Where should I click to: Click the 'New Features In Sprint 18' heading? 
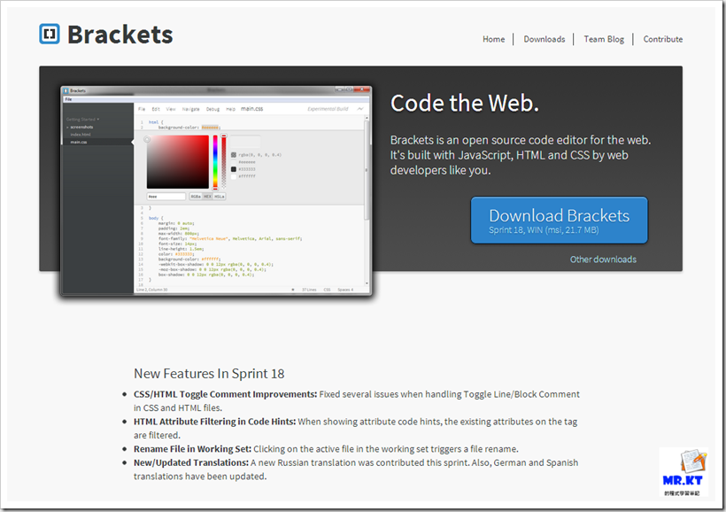pos(209,374)
